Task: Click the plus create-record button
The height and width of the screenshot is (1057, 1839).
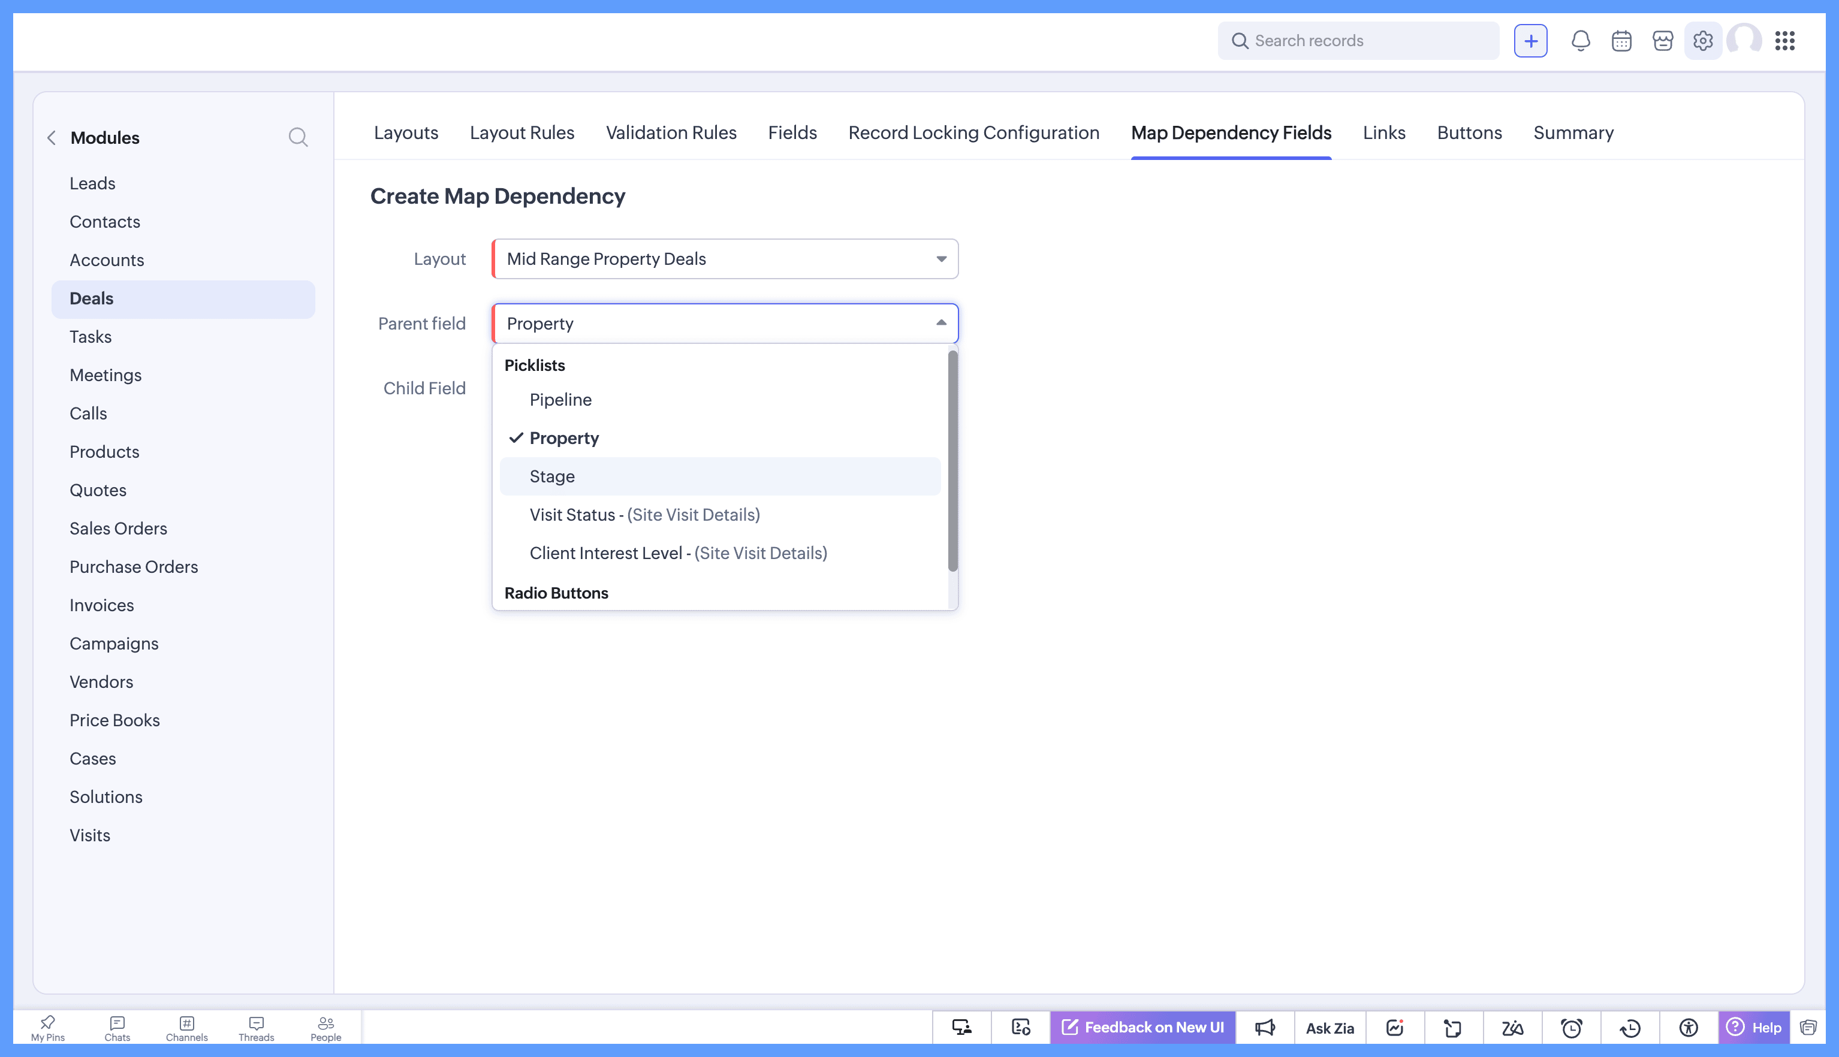Action: (x=1530, y=41)
